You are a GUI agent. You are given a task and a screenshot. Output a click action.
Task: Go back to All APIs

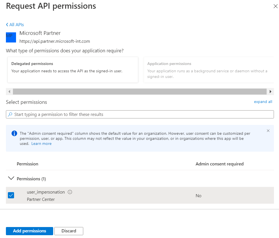[15, 24]
